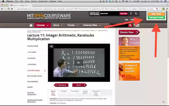The height and width of the screenshot is (106, 169).
Task: Play the lecture video
Action: pyautogui.click(x=79, y=63)
